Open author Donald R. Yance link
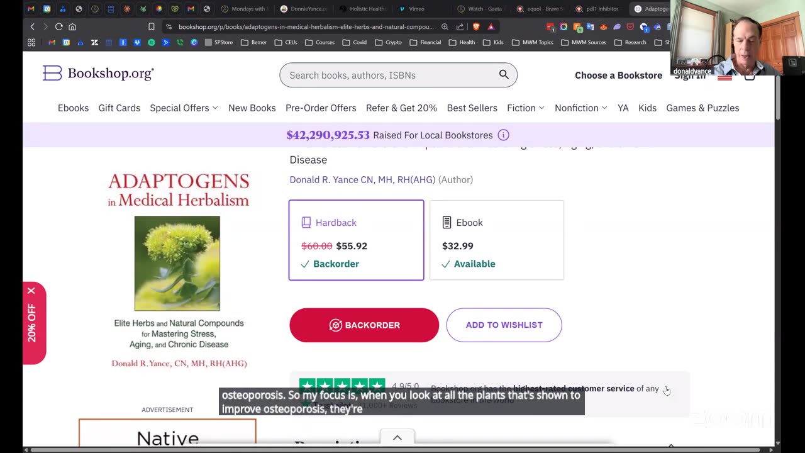 click(362, 179)
